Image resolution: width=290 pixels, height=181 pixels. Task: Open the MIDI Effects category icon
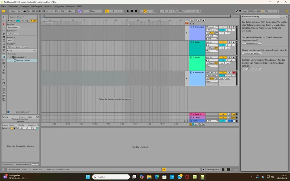click(4, 50)
